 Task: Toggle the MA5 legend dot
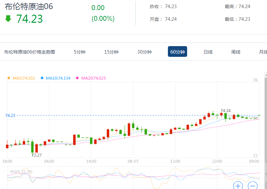(x=9, y=78)
